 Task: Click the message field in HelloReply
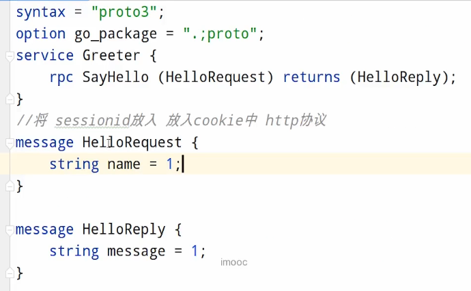(x=136, y=251)
